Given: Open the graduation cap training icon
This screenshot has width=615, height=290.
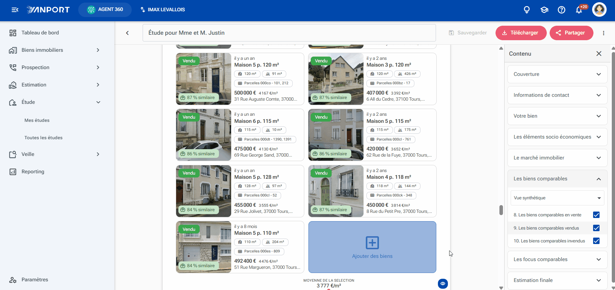Looking at the screenshot, I should click(x=544, y=10).
